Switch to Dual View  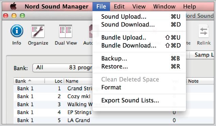click(x=65, y=31)
